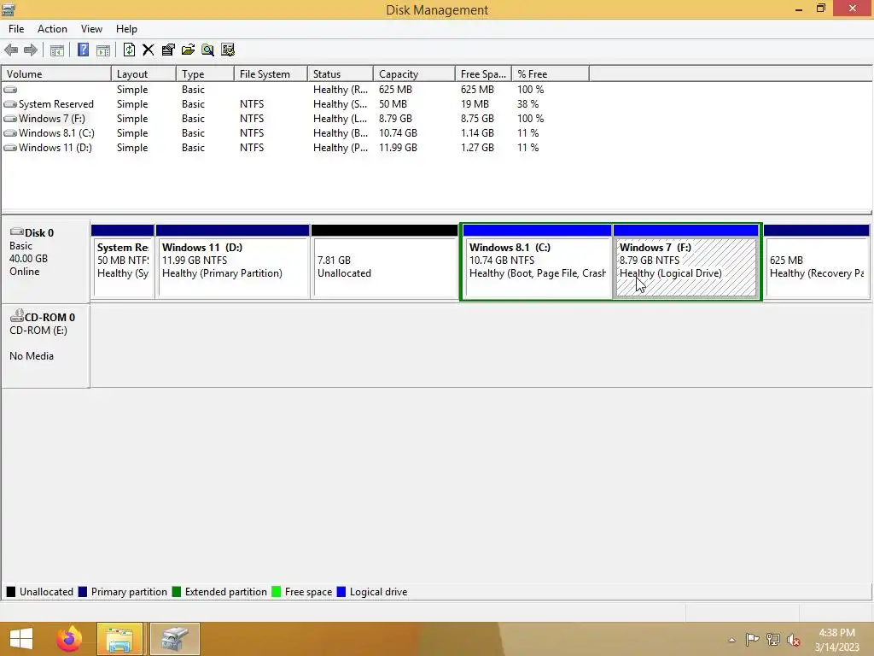
Task: Click Primary partition legend swatch
Action: (x=83, y=592)
